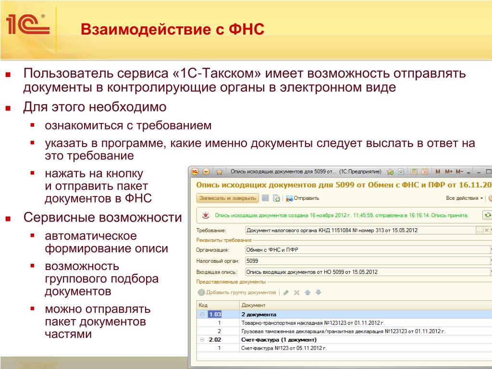Viewport: 492px width, 369px height.
Task: Open the history page-with-star icon
Action: 401,172
